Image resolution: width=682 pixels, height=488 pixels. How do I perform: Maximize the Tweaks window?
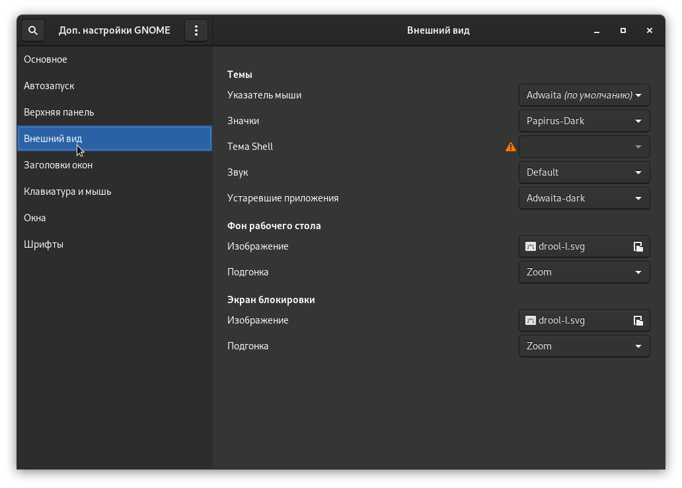(623, 30)
